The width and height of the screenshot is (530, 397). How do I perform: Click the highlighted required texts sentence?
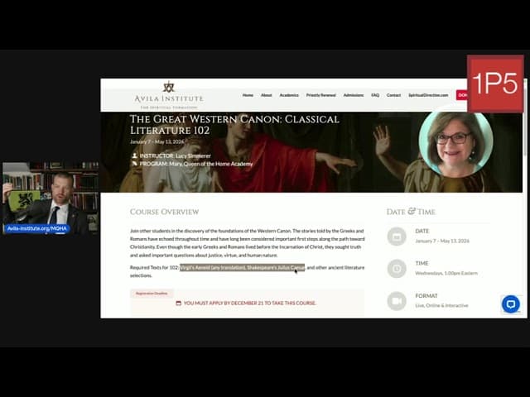tap(242, 267)
